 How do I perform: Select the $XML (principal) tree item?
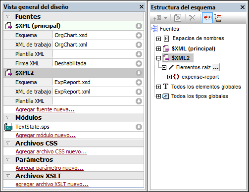(194, 48)
